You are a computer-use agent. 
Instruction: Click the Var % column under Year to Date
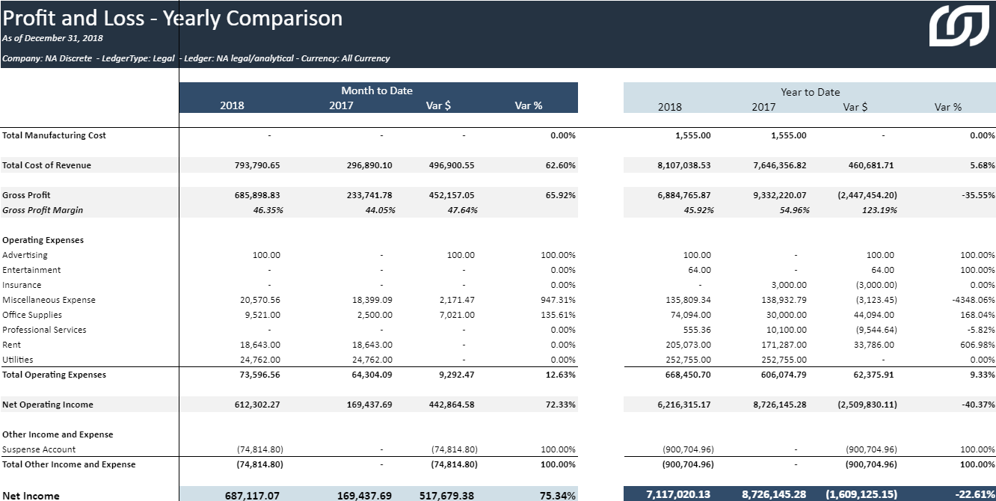click(x=947, y=107)
